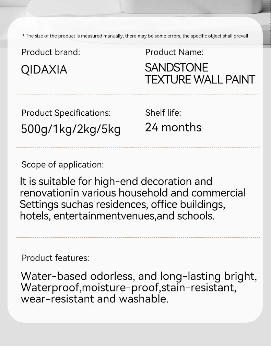
Task: Click the phrase "Water-based odorless"
Action: point(77,276)
